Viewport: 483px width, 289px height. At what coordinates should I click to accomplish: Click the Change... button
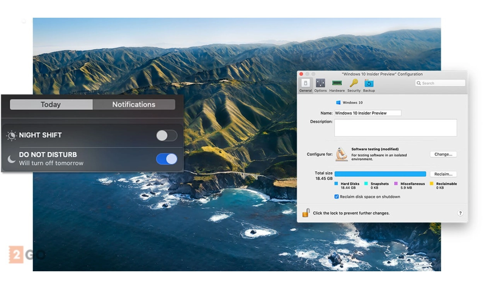[x=443, y=154]
